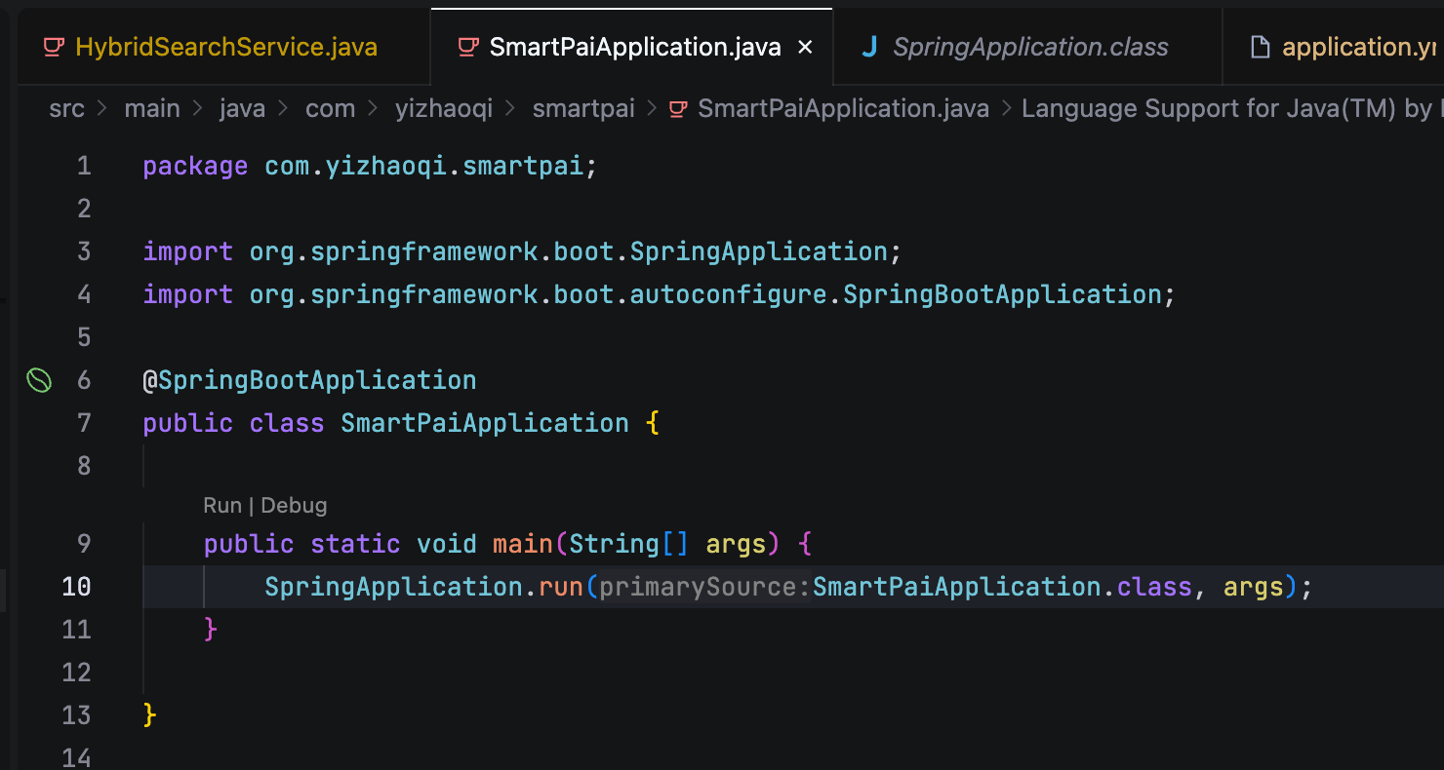Close the SmartPaiApplication.java tab
Viewport: 1444px width, 770px height.
(x=805, y=47)
